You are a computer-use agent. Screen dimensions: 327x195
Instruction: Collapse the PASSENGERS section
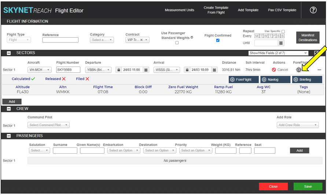point(9,136)
